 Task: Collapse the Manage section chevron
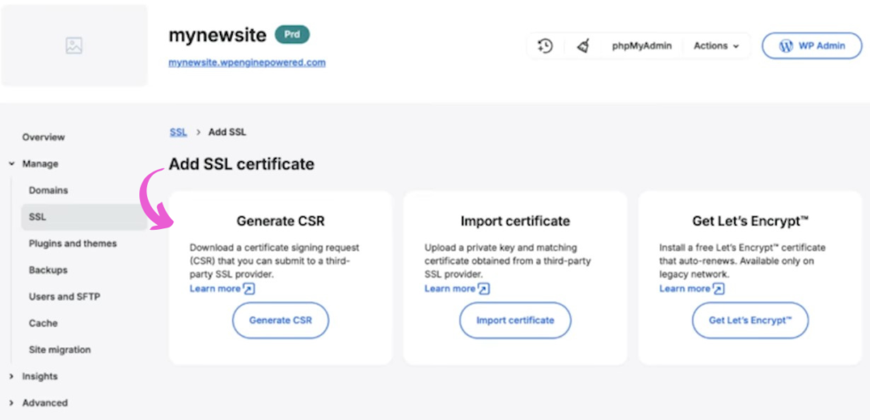(12, 164)
